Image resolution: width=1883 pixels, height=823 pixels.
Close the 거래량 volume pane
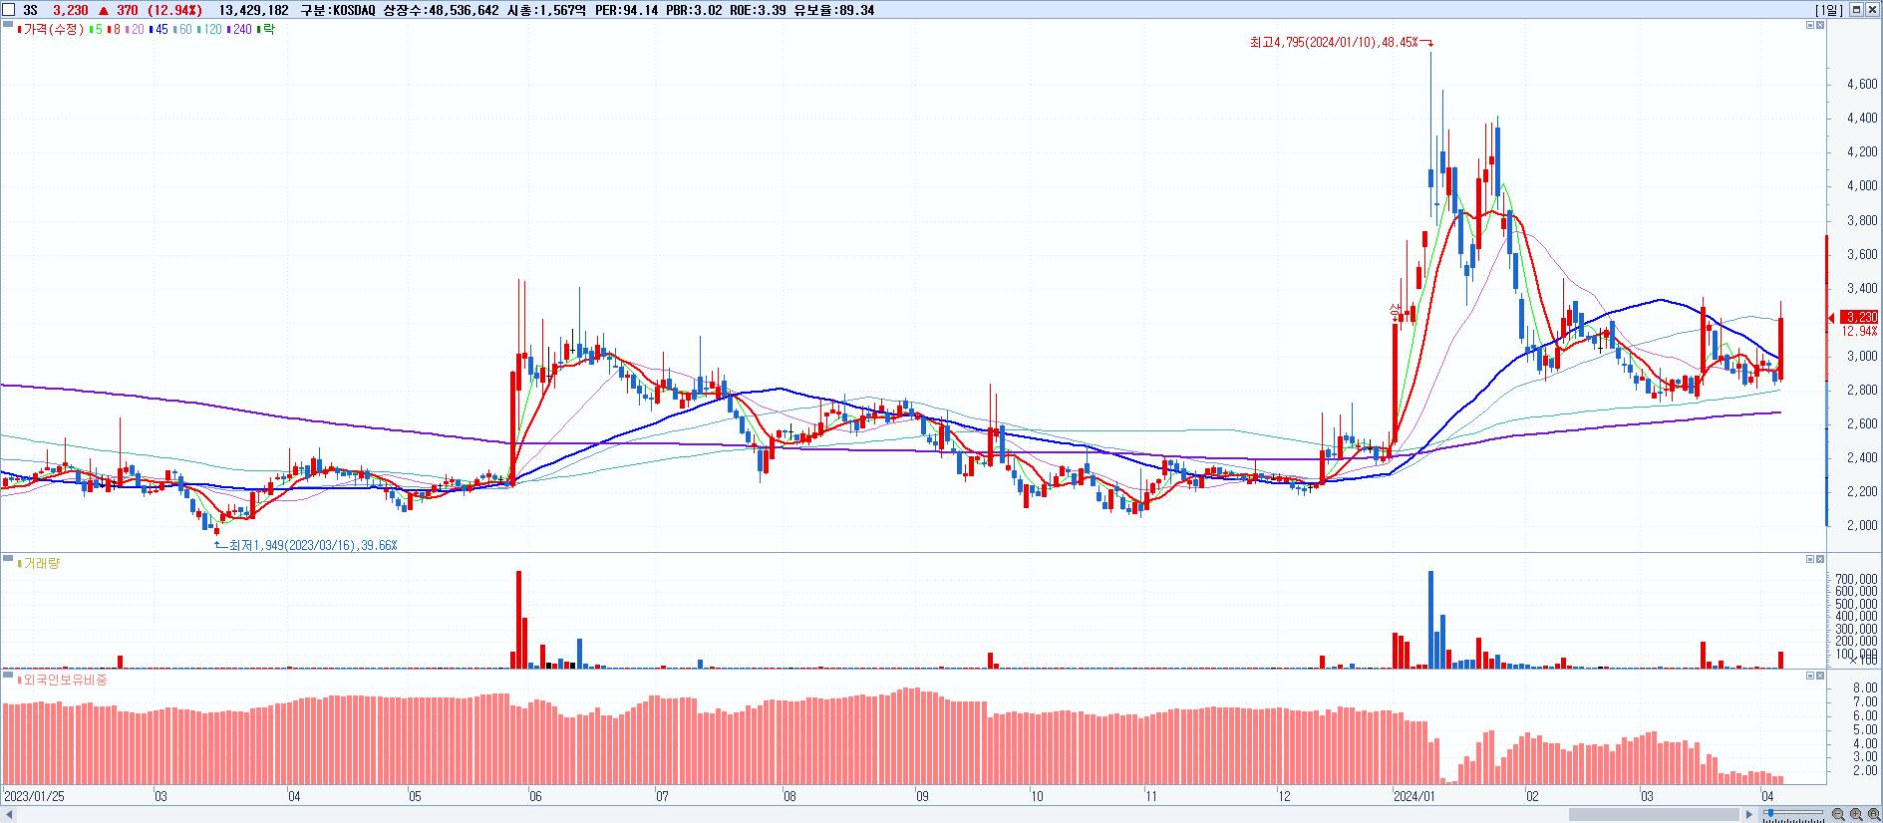tap(1820, 559)
